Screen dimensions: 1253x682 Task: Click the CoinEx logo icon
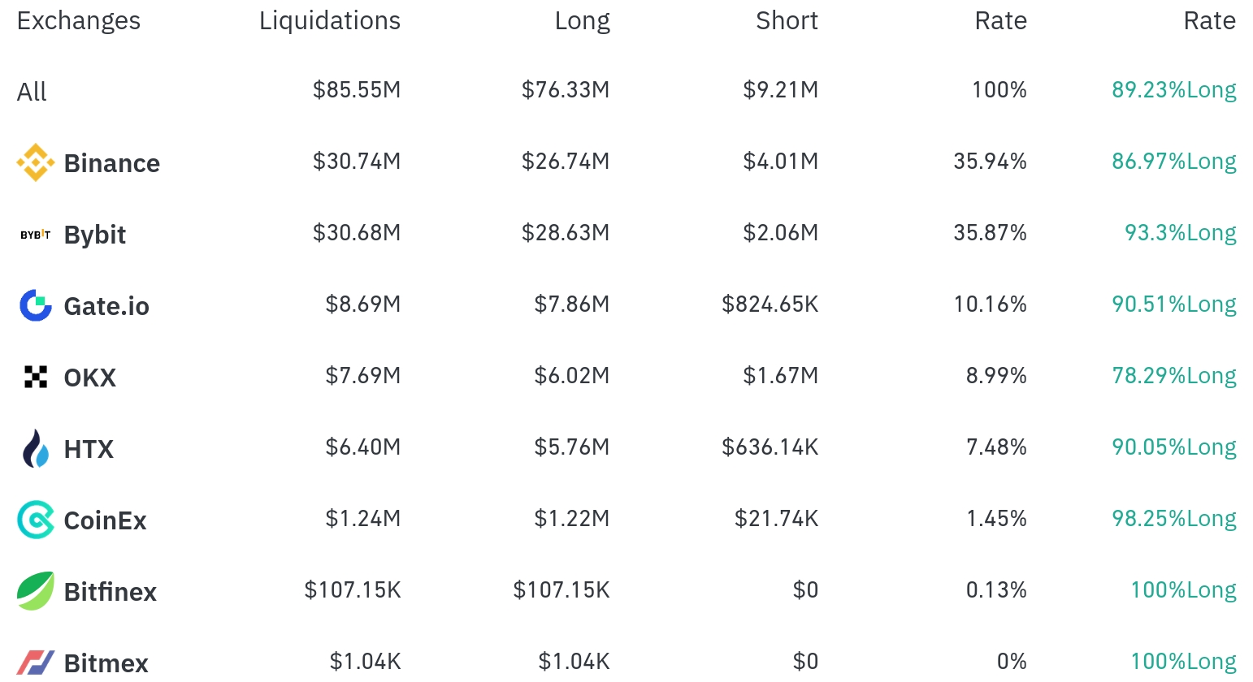[x=36, y=520]
